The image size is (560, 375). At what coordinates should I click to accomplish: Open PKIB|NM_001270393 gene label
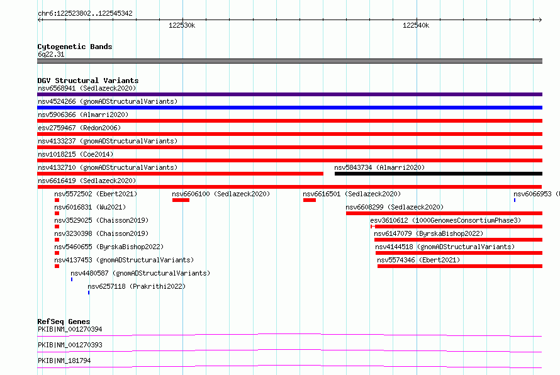(x=70, y=345)
